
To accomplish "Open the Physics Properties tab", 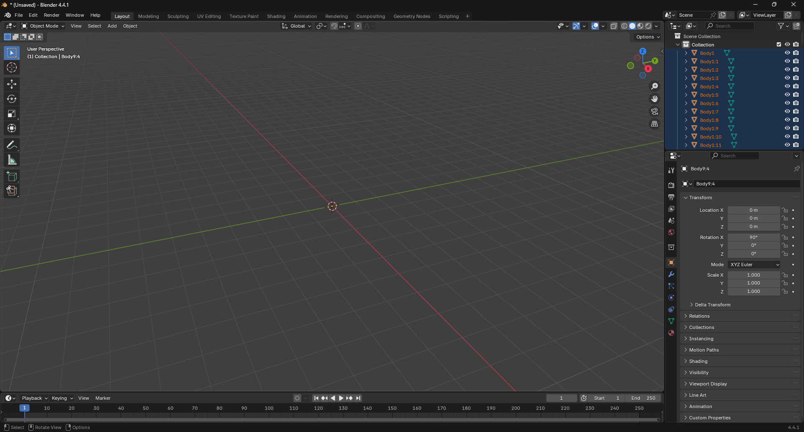I will click(x=671, y=298).
